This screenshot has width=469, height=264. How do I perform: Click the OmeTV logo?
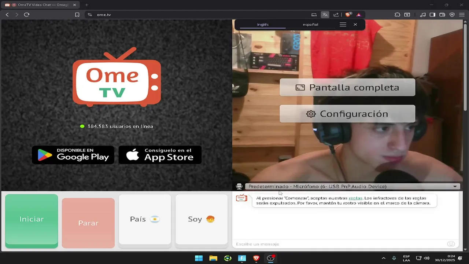(x=117, y=77)
